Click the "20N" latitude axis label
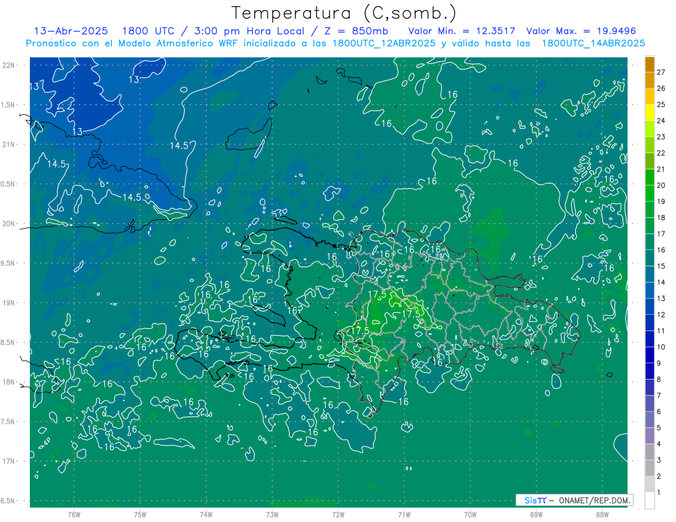This screenshot has width=676, height=522. pyautogui.click(x=10, y=224)
